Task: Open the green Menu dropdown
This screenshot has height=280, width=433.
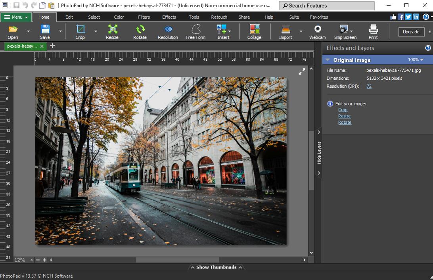Action: (16, 17)
